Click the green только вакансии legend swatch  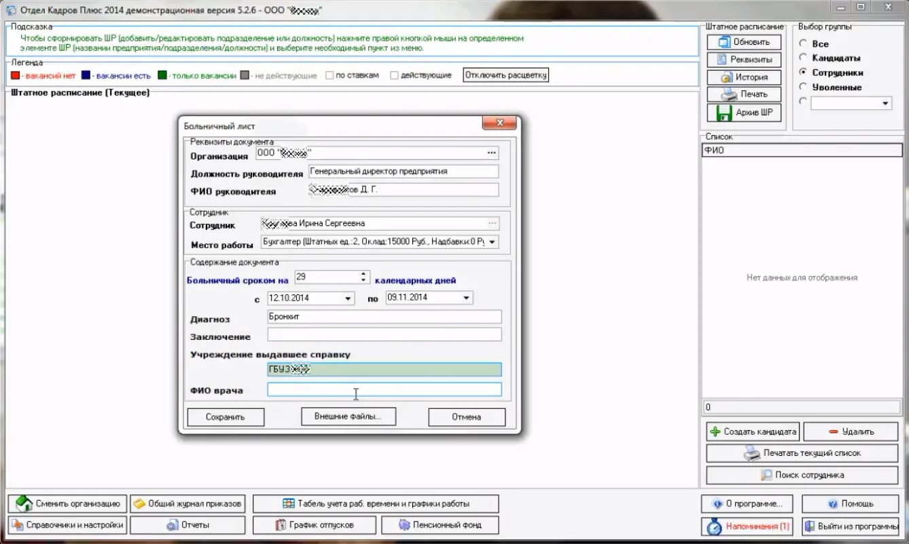point(162,75)
